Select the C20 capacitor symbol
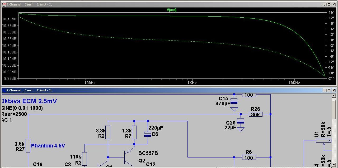 coord(241,121)
